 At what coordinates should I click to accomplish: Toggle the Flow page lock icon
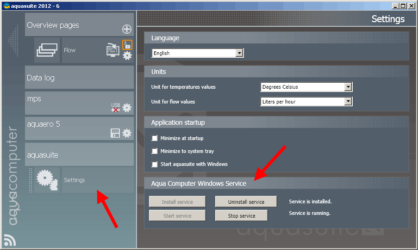pyautogui.click(x=127, y=45)
